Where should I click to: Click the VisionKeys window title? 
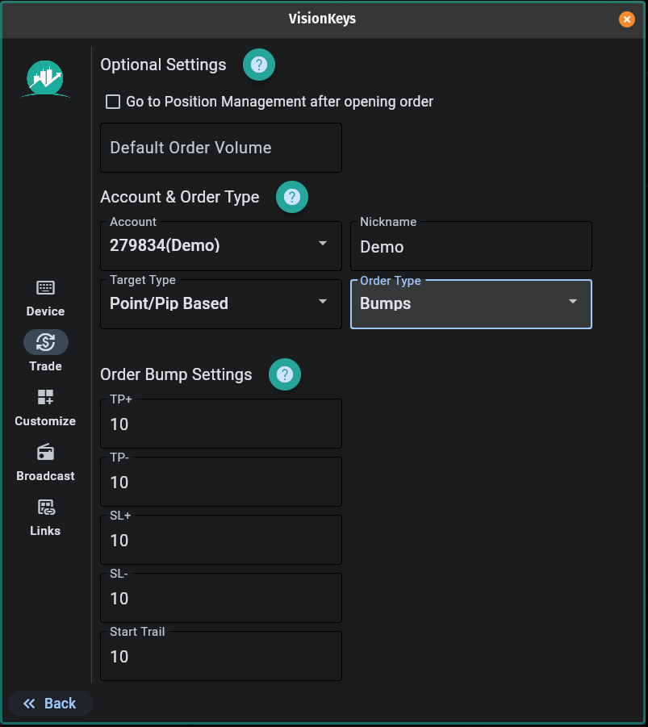click(x=322, y=19)
